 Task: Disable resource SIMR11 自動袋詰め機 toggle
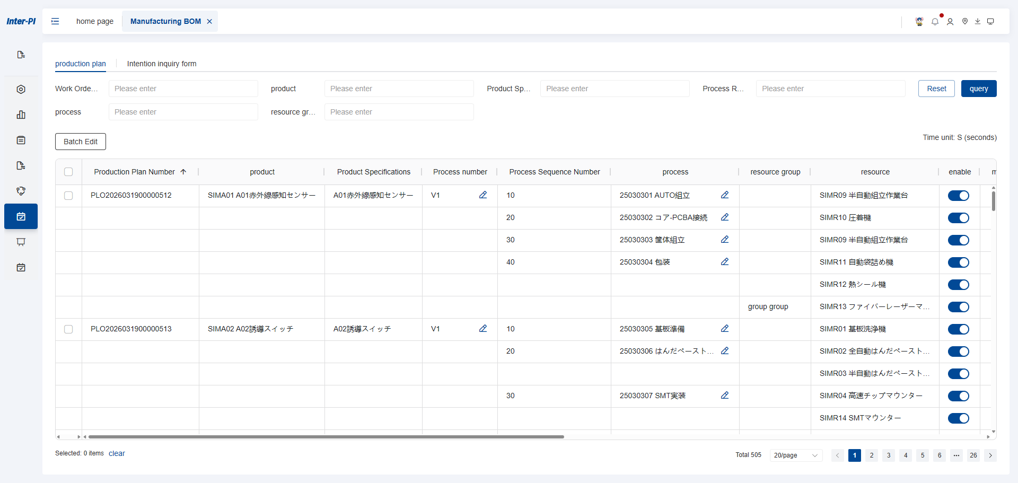[959, 262]
